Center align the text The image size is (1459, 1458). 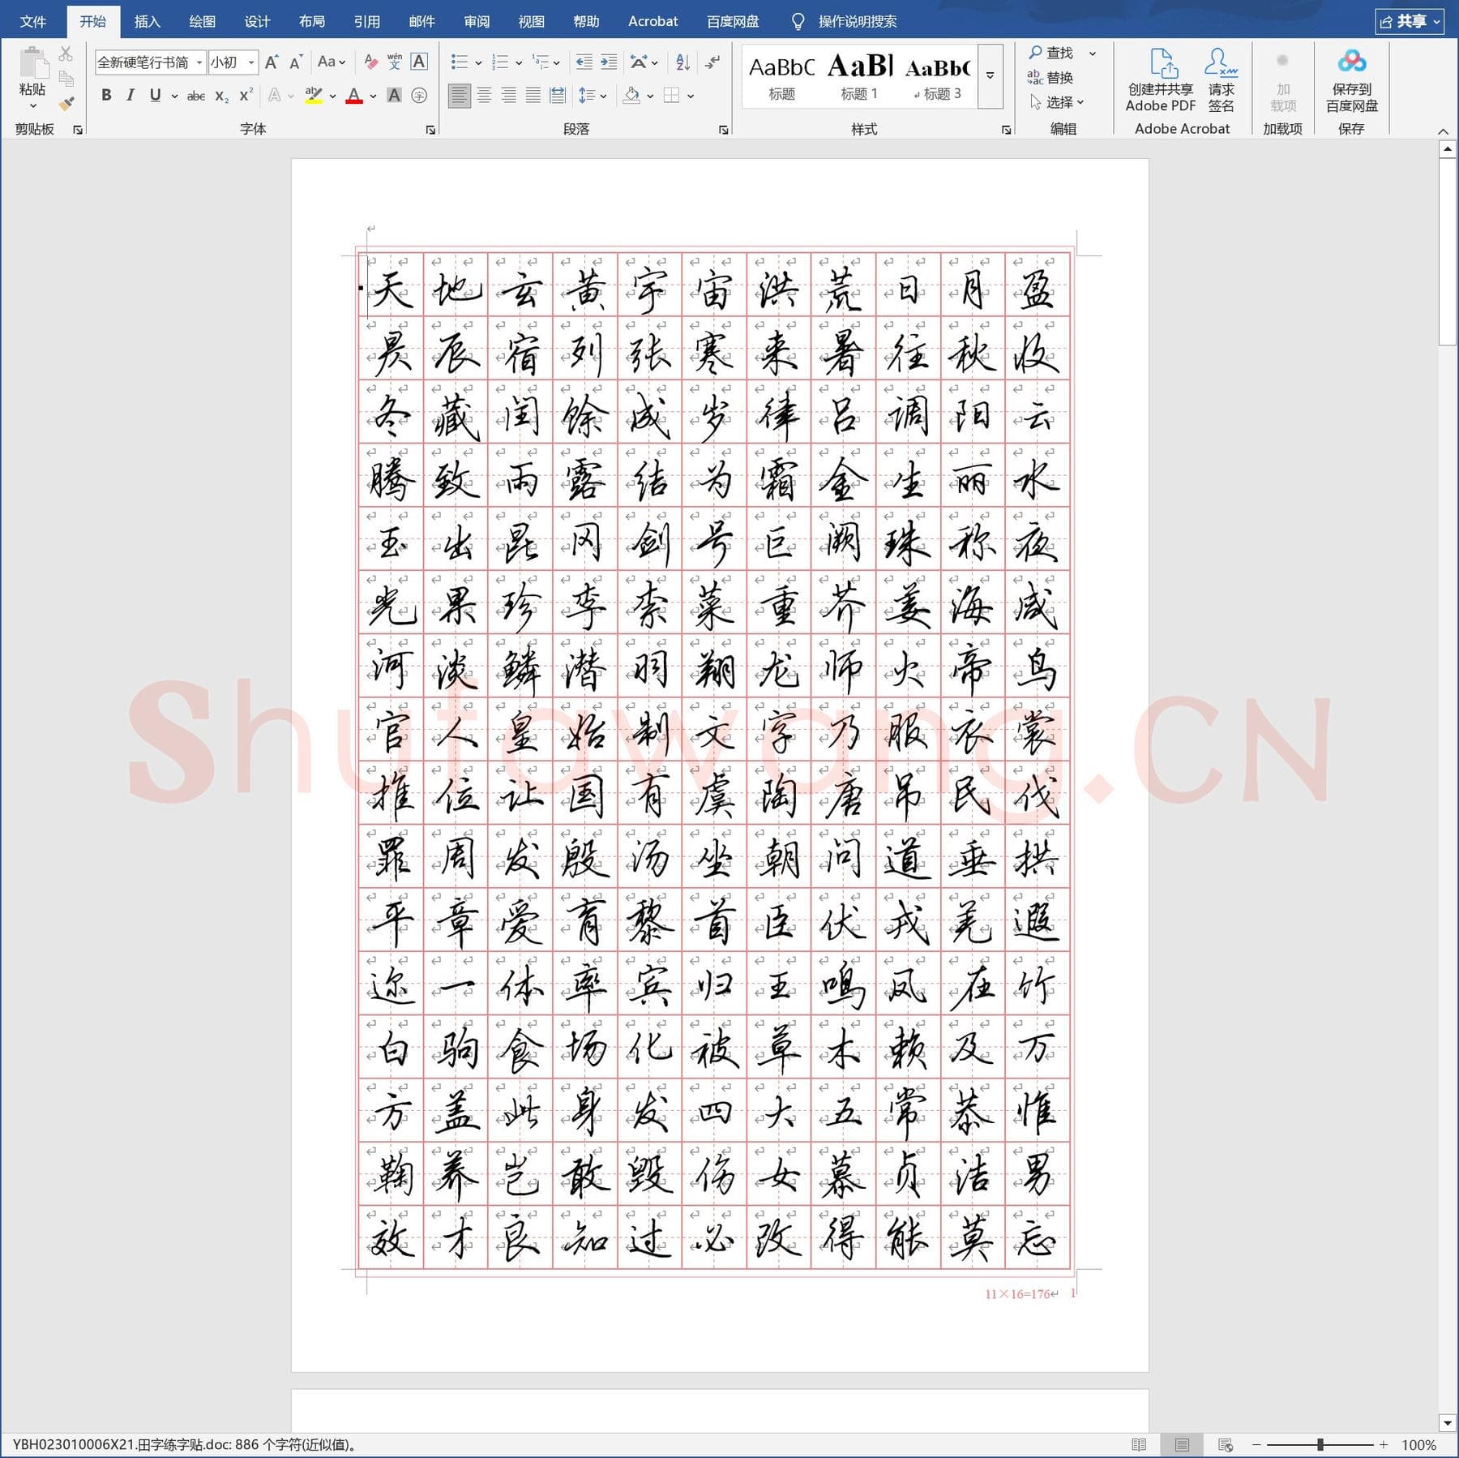click(484, 96)
